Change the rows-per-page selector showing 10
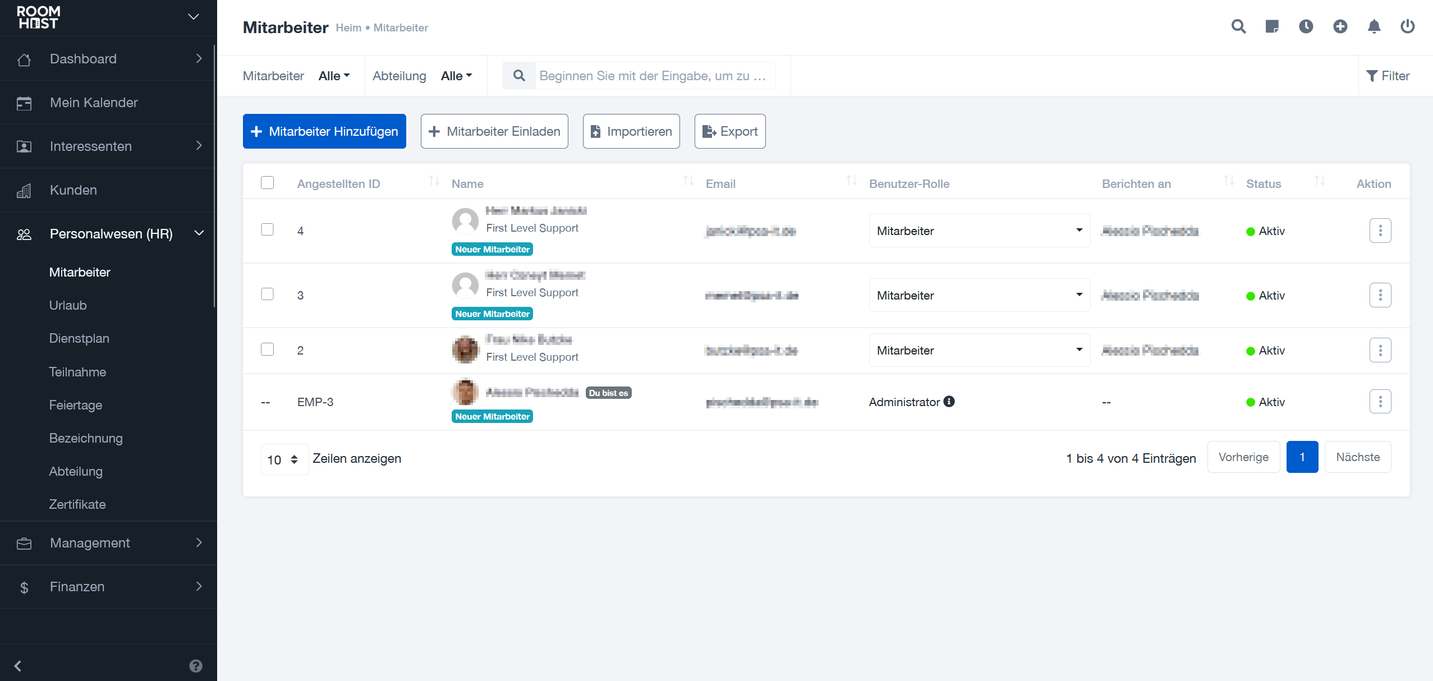 [x=284, y=459]
